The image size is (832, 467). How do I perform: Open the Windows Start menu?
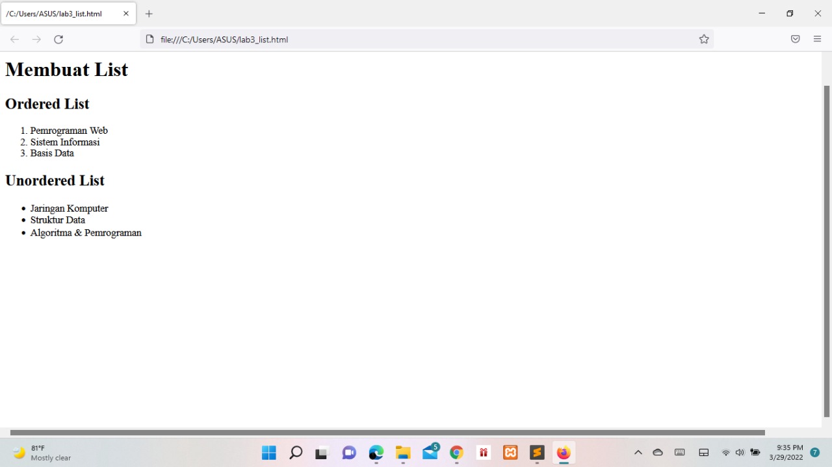(x=268, y=453)
